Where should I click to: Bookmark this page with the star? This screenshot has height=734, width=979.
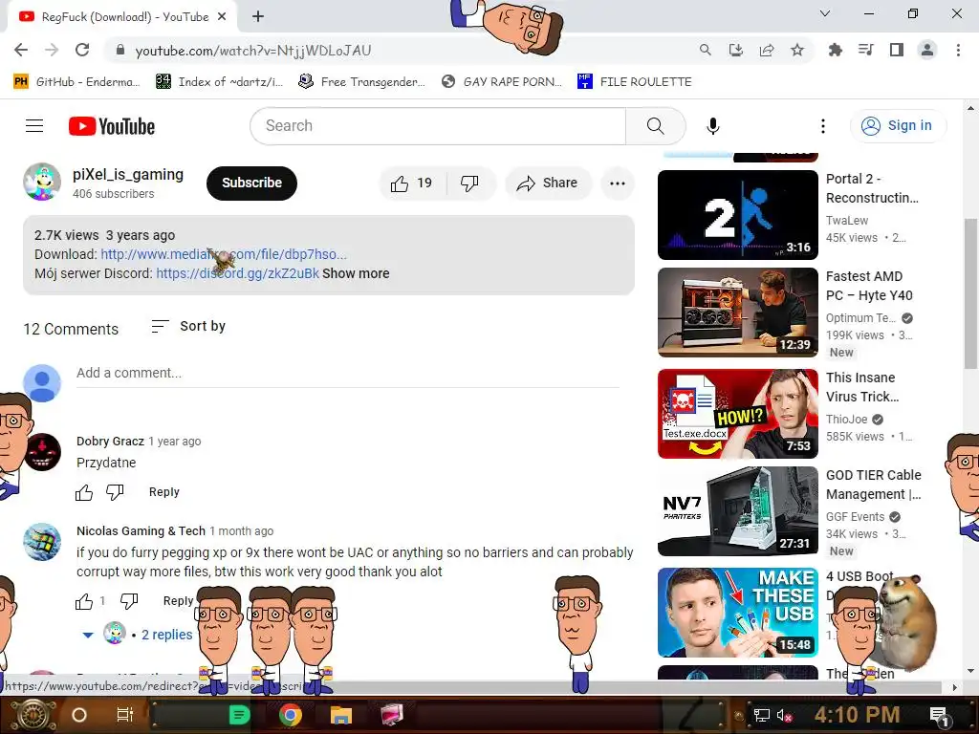point(797,50)
